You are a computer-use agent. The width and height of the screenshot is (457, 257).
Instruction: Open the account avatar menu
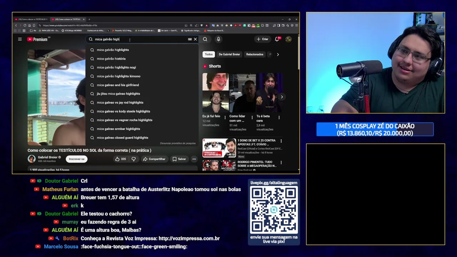click(288, 39)
